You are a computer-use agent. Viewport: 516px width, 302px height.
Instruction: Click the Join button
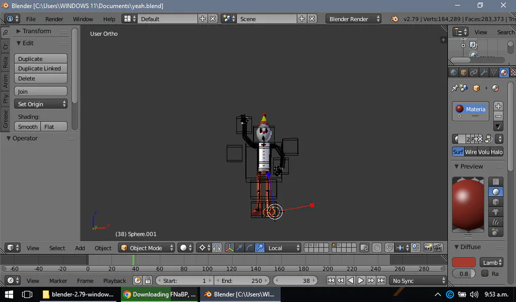click(x=41, y=92)
